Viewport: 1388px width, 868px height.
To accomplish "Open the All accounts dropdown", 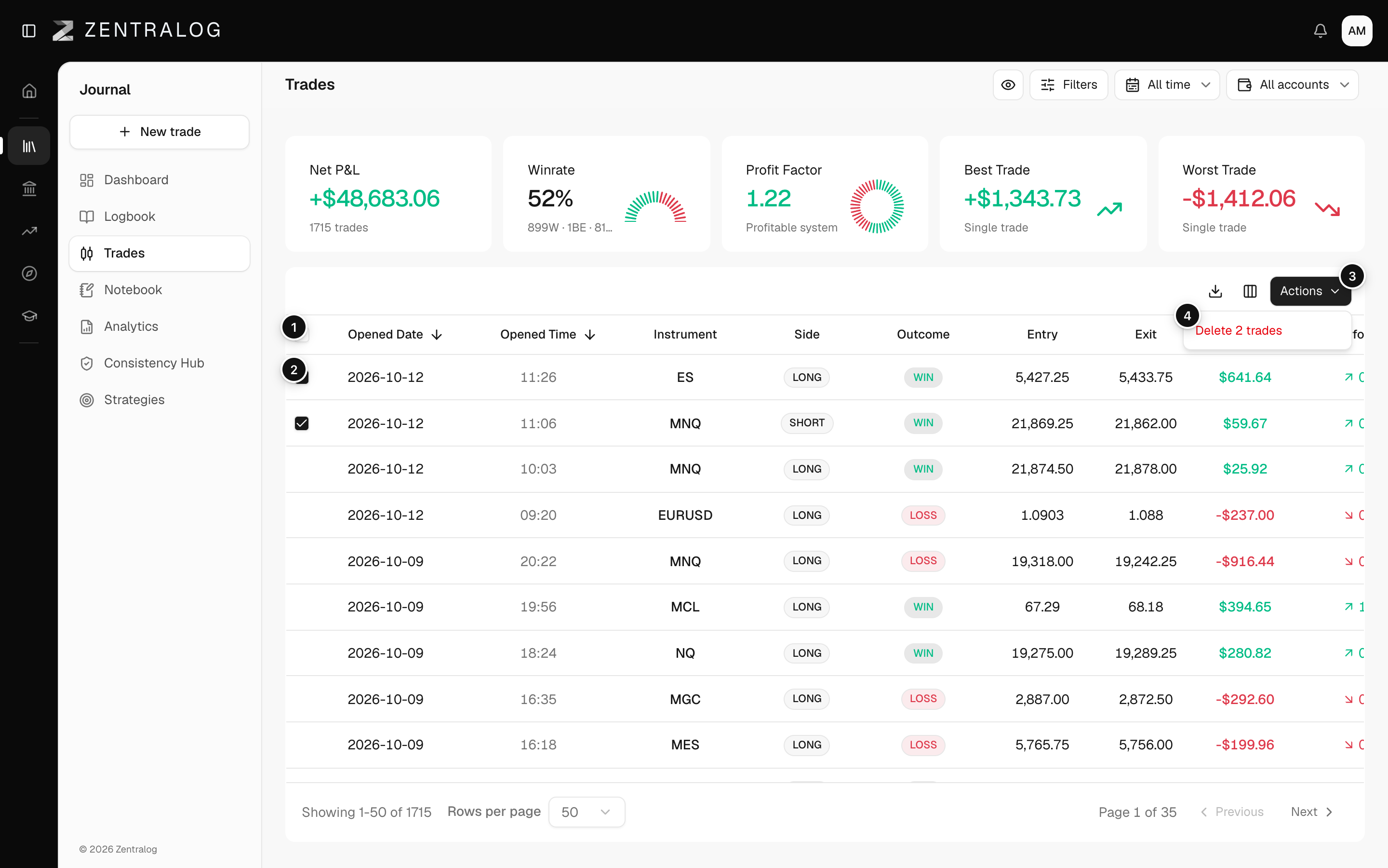I will [x=1292, y=85].
